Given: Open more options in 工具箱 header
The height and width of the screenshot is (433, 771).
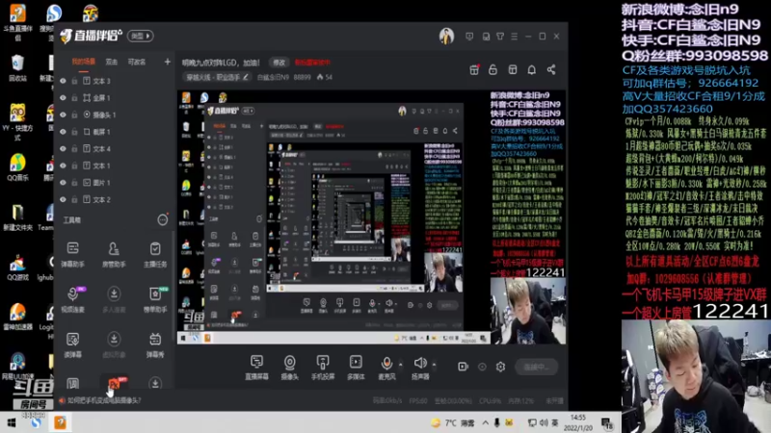Looking at the screenshot, I should 163,220.
